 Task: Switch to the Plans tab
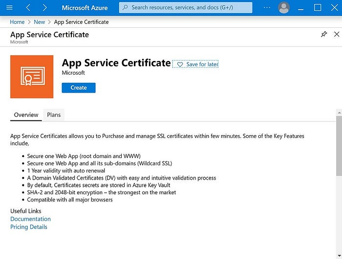point(54,115)
